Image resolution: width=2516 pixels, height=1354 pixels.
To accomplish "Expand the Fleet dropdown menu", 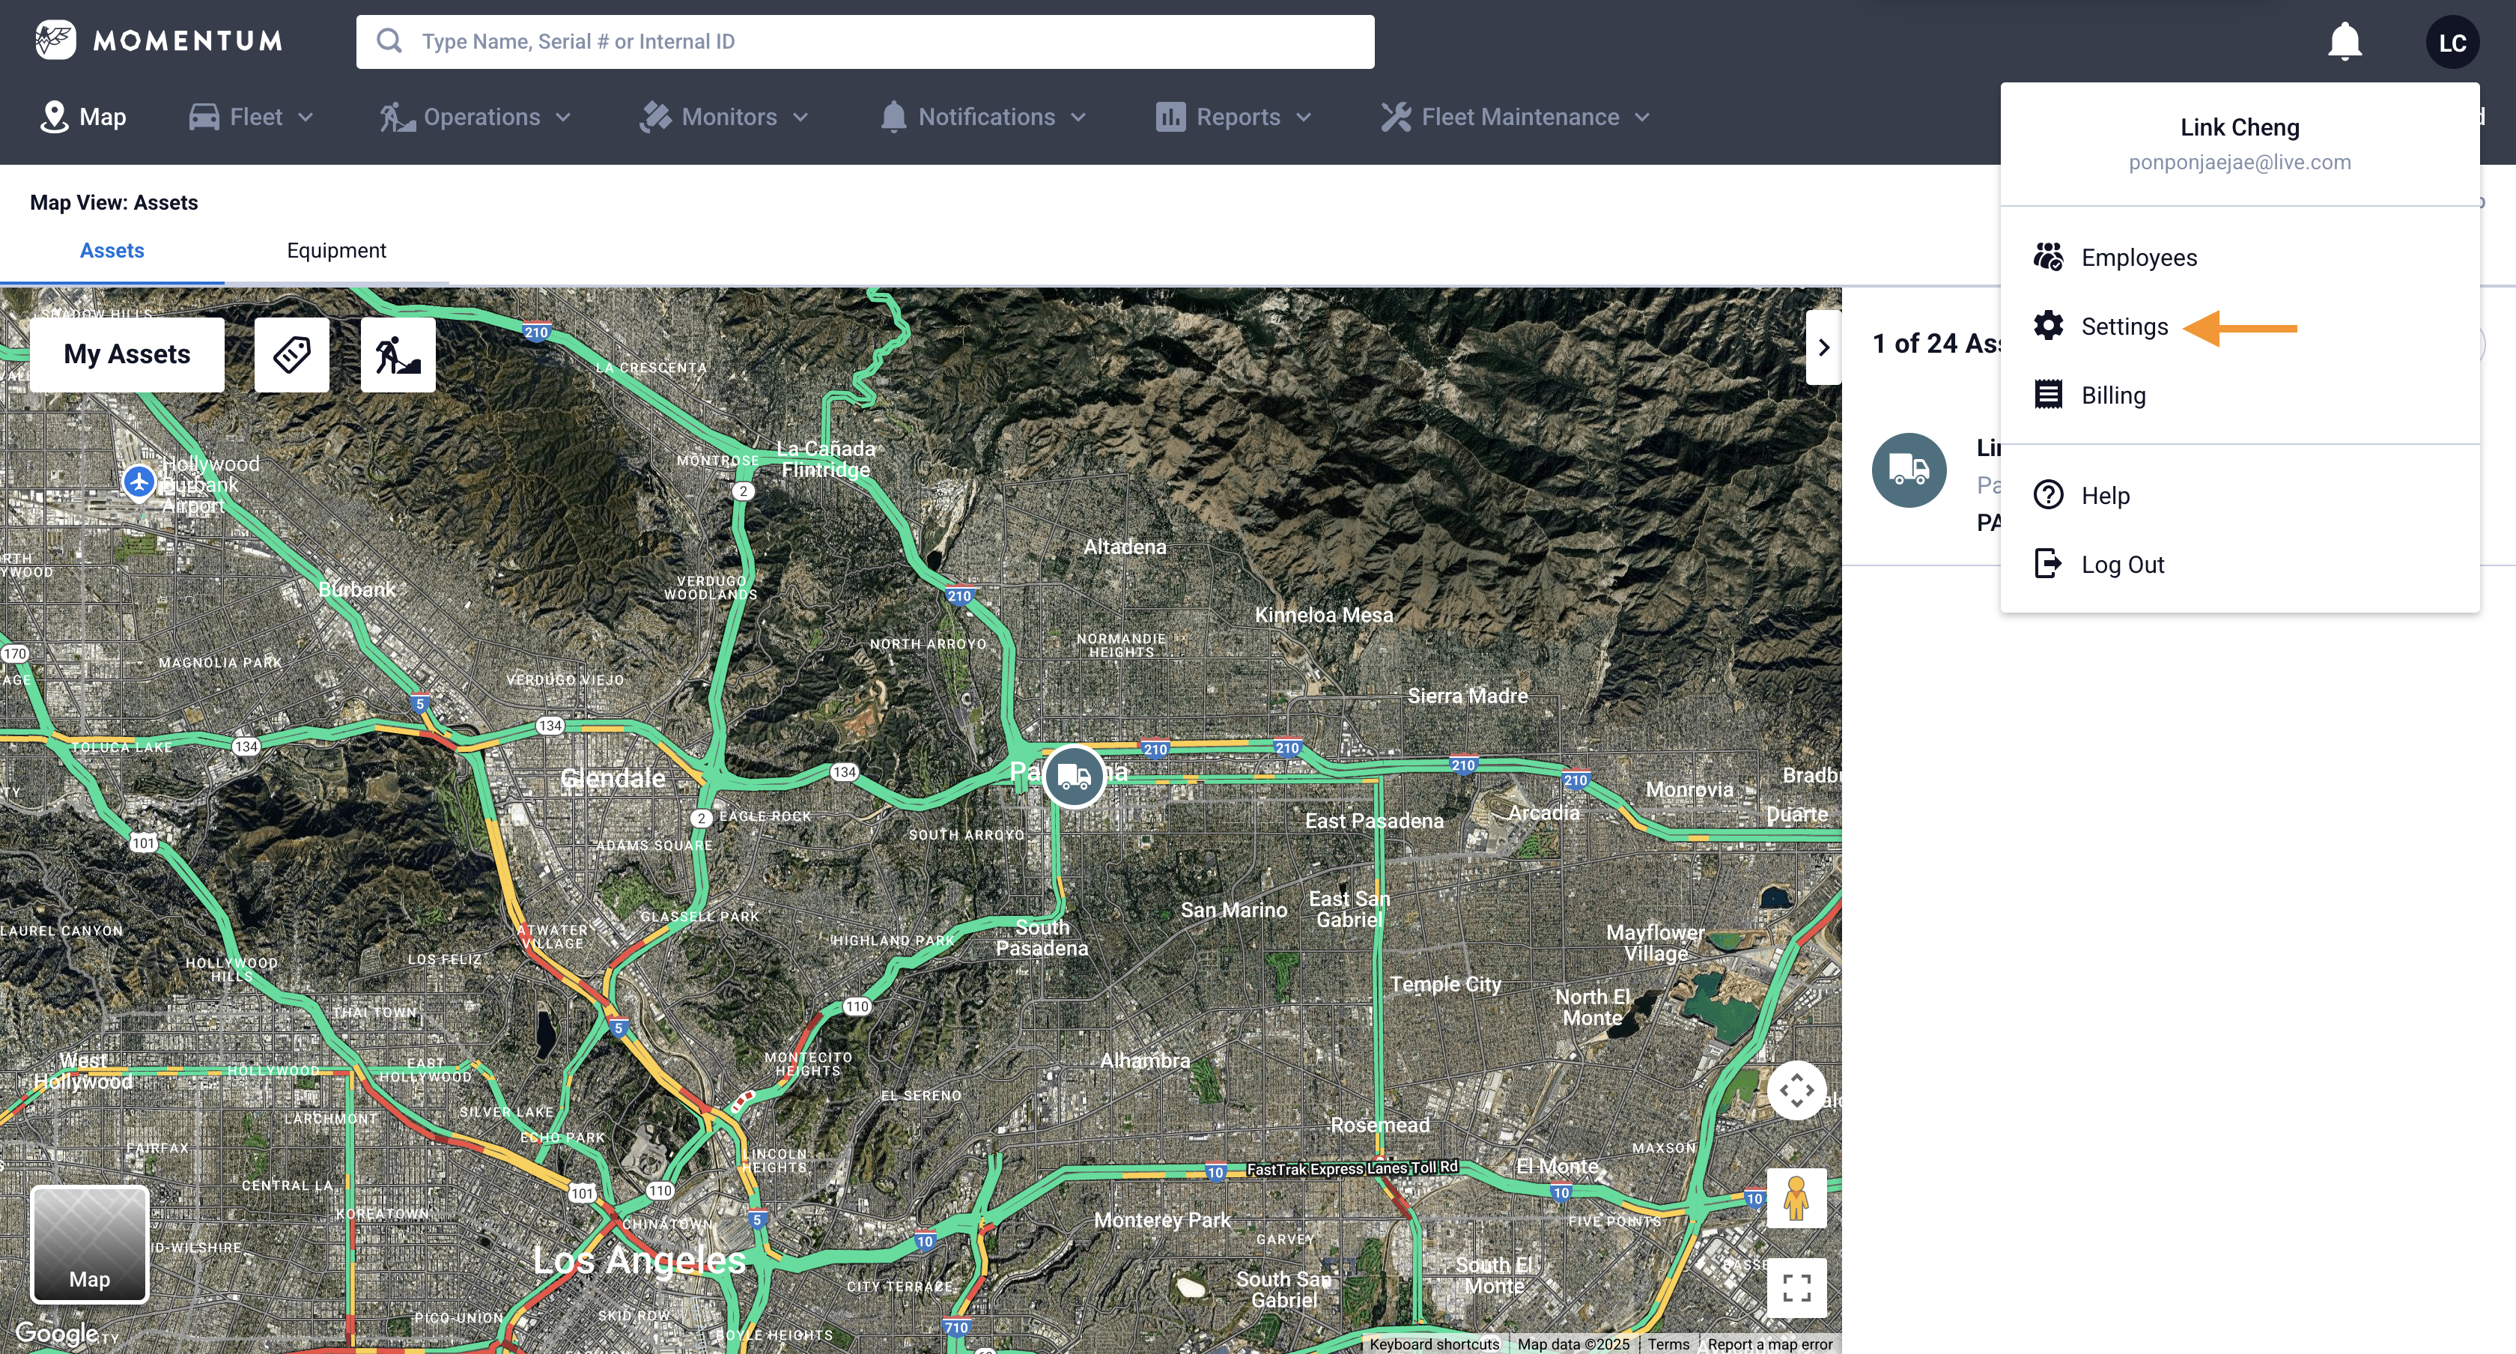I will 252,118.
